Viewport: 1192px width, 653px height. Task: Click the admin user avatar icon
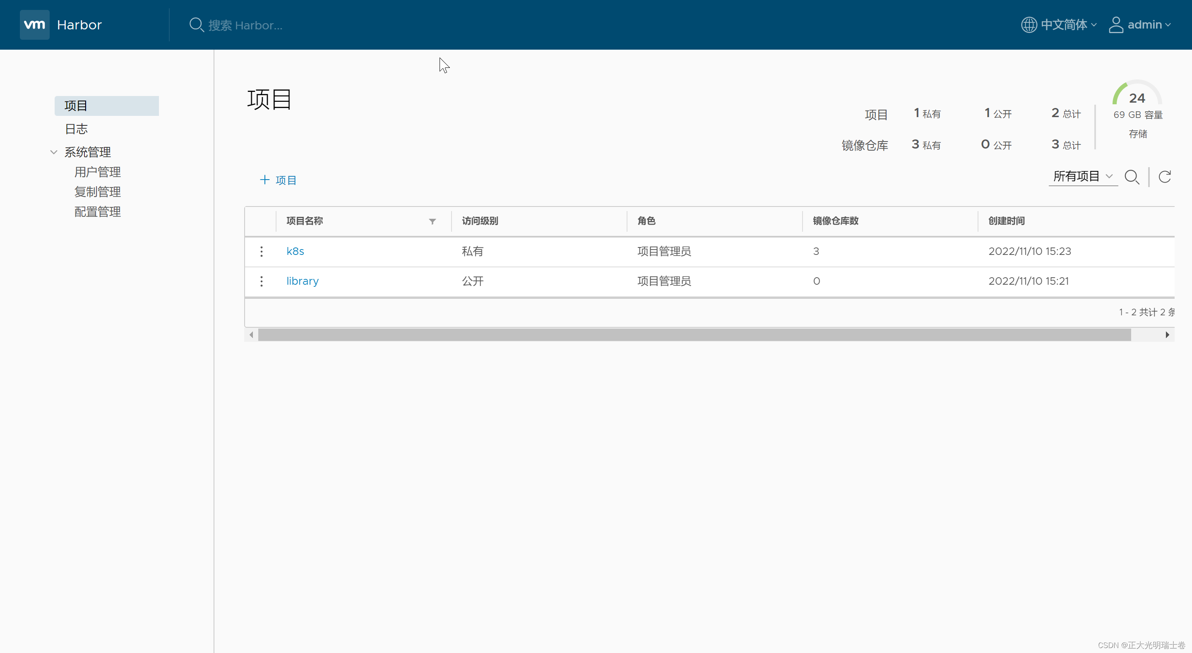point(1116,24)
